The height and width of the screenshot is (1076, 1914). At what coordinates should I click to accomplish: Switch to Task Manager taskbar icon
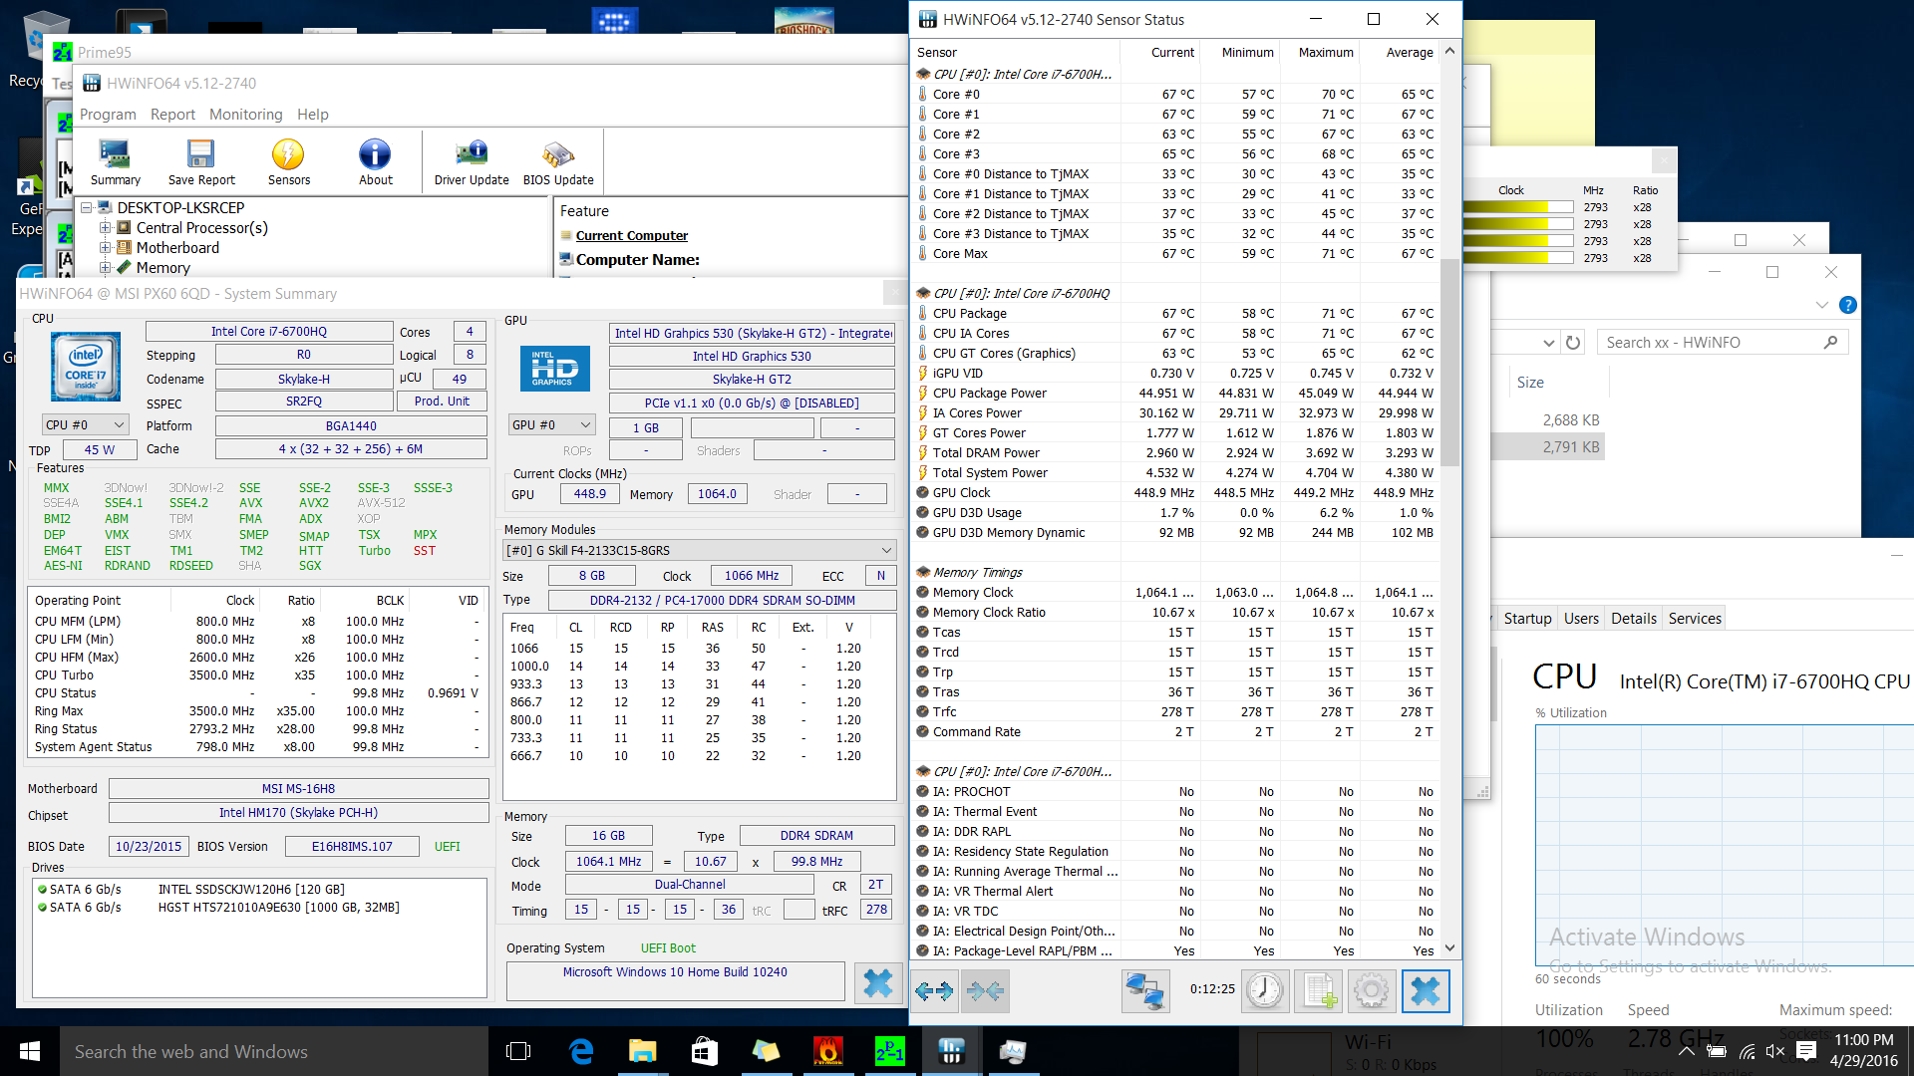click(1013, 1051)
